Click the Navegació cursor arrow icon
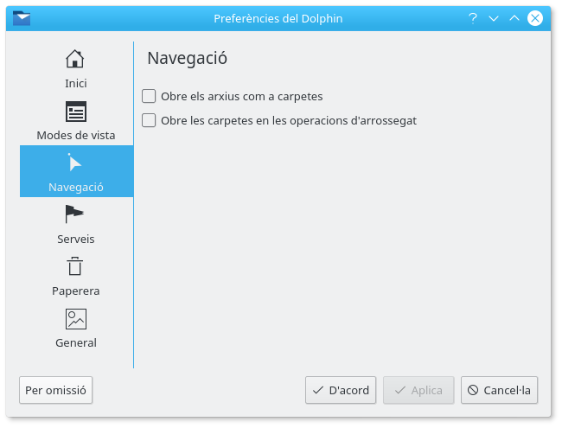The width and height of the screenshot is (562, 428). (x=75, y=163)
